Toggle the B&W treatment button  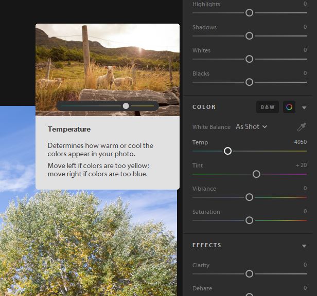268,107
